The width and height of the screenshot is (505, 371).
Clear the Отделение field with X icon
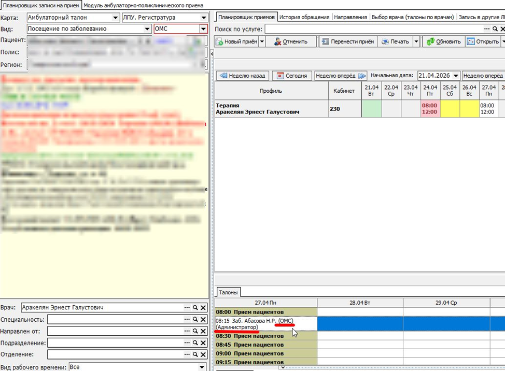203,354
